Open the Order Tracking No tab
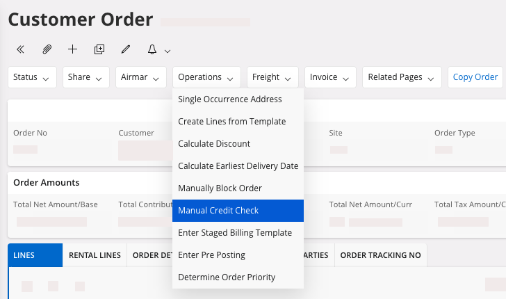This screenshot has height=299, width=506. click(x=380, y=255)
